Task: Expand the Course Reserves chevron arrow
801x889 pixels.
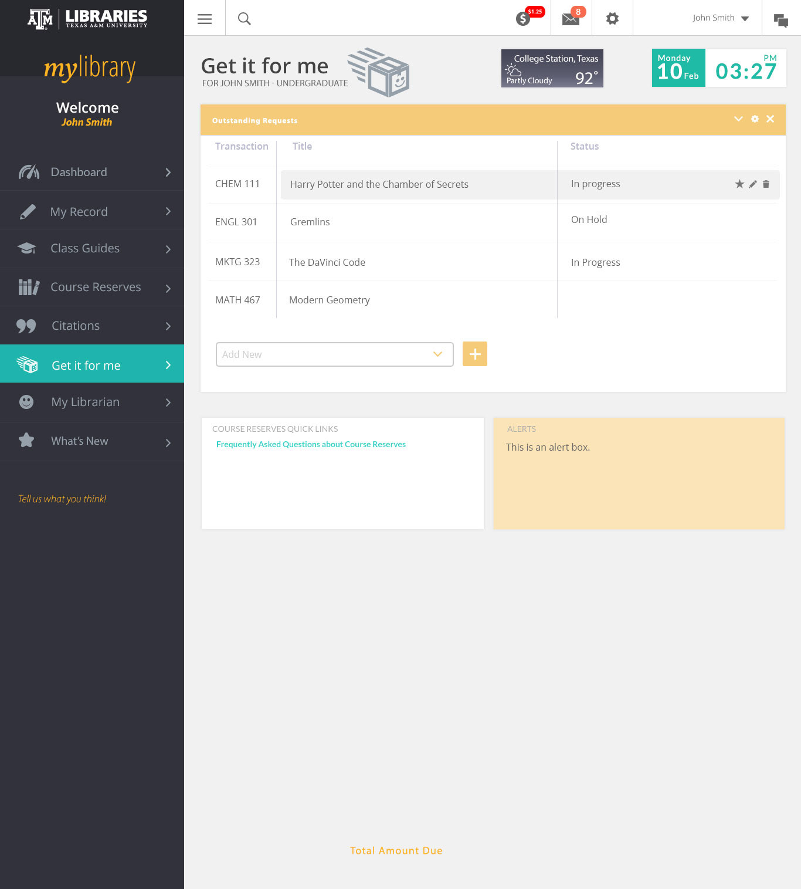Action: pos(168,288)
